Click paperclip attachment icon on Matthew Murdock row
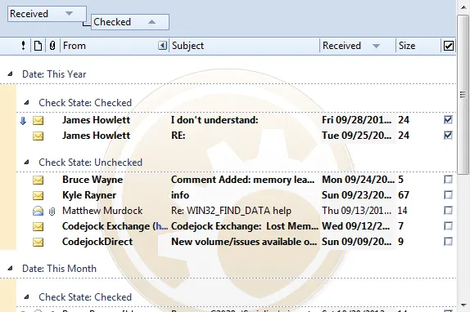This screenshot has width=470, height=312. point(52,212)
